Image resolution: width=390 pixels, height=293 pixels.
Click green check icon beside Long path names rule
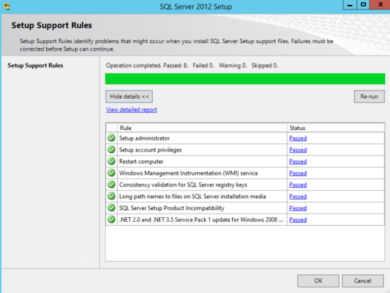tap(111, 196)
